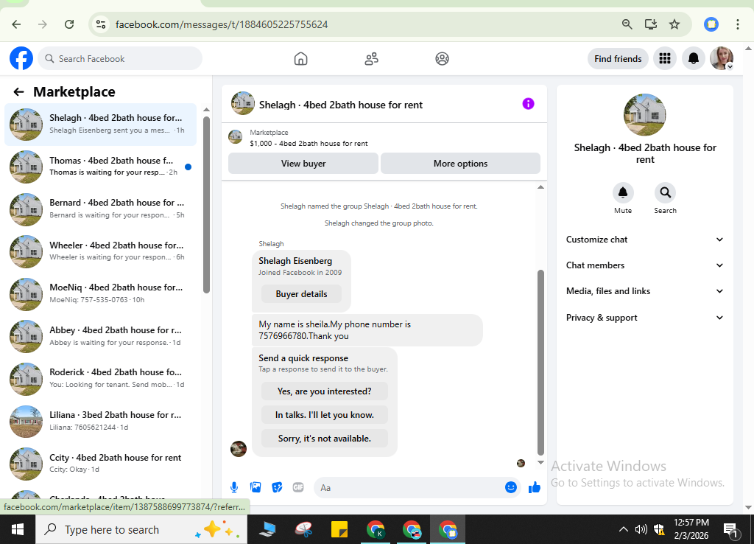Go to the Home feed icon

300,59
